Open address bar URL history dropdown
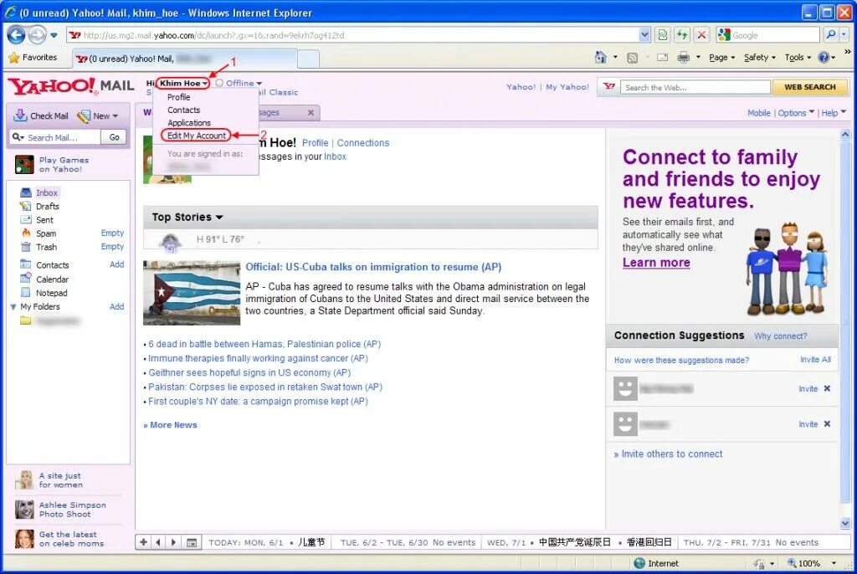857x574 pixels. coord(644,35)
